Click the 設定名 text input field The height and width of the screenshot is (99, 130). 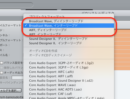pos(18,78)
